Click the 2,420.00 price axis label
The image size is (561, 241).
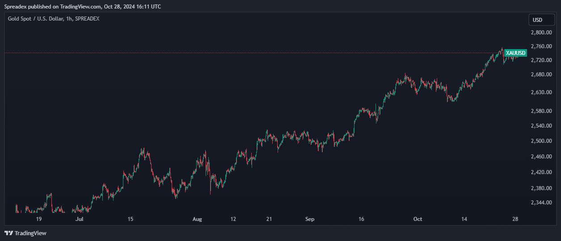[540, 172]
